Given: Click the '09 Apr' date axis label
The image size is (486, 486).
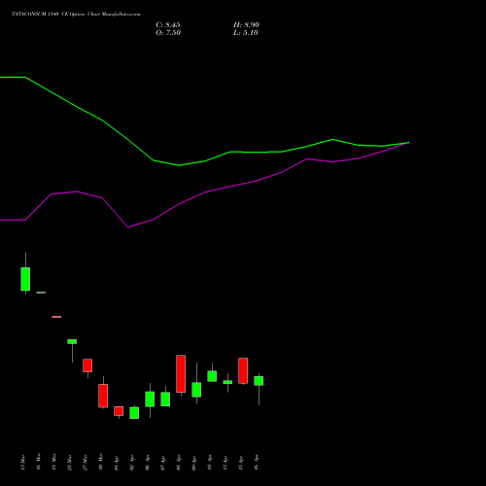Looking at the screenshot, I should click(193, 464).
